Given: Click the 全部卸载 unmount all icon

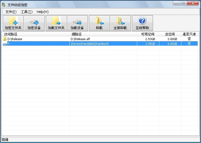Looking at the screenshot, I should (120, 21).
